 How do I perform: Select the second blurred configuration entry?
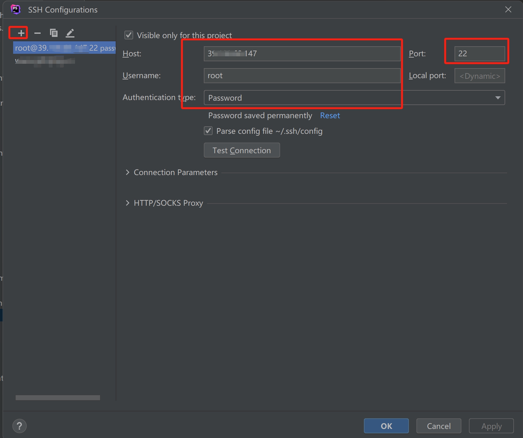tap(45, 61)
